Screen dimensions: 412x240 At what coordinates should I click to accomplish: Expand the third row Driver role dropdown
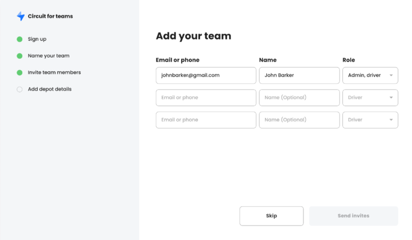pyautogui.click(x=370, y=120)
